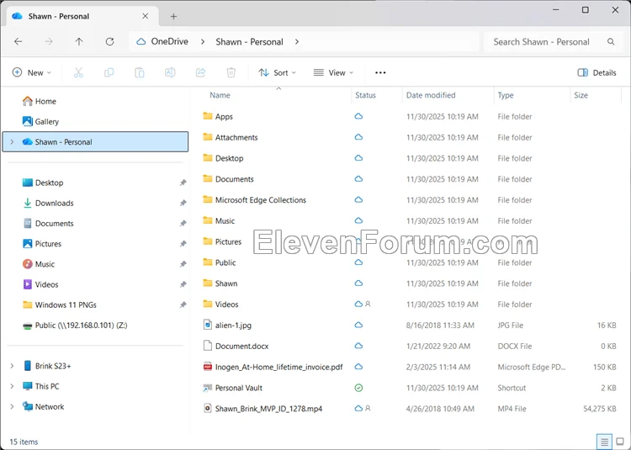The width and height of the screenshot is (631, 450).
Task: Select the Inogen invoice PDF icon
Action: pos(208,367)
